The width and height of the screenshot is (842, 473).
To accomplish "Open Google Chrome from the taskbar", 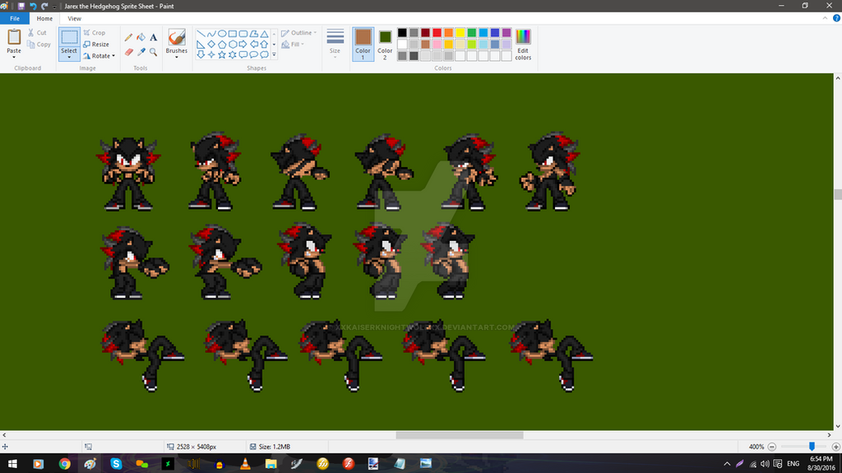I will (x=64, y=463).
